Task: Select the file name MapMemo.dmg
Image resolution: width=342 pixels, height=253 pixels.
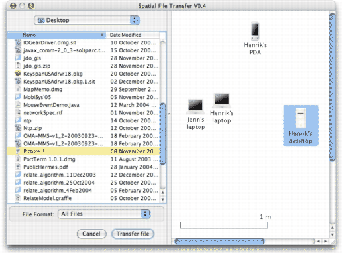Action: pyautogui.click(x=43, y=89)
